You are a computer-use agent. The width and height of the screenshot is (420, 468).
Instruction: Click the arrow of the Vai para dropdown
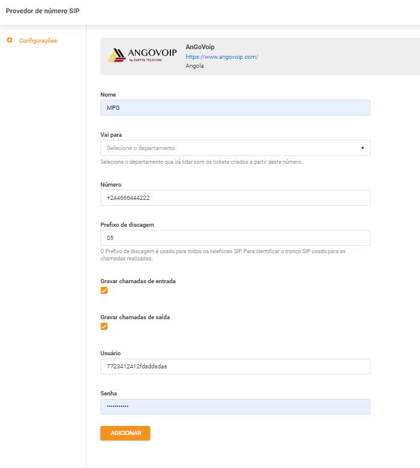pos(362,148)
